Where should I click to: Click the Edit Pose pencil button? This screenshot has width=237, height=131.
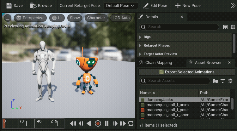click(155, 6)
